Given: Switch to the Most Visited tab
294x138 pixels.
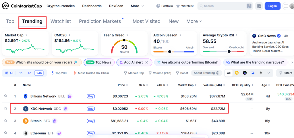Looking at the screenshot, I should (x=146, y=21).
